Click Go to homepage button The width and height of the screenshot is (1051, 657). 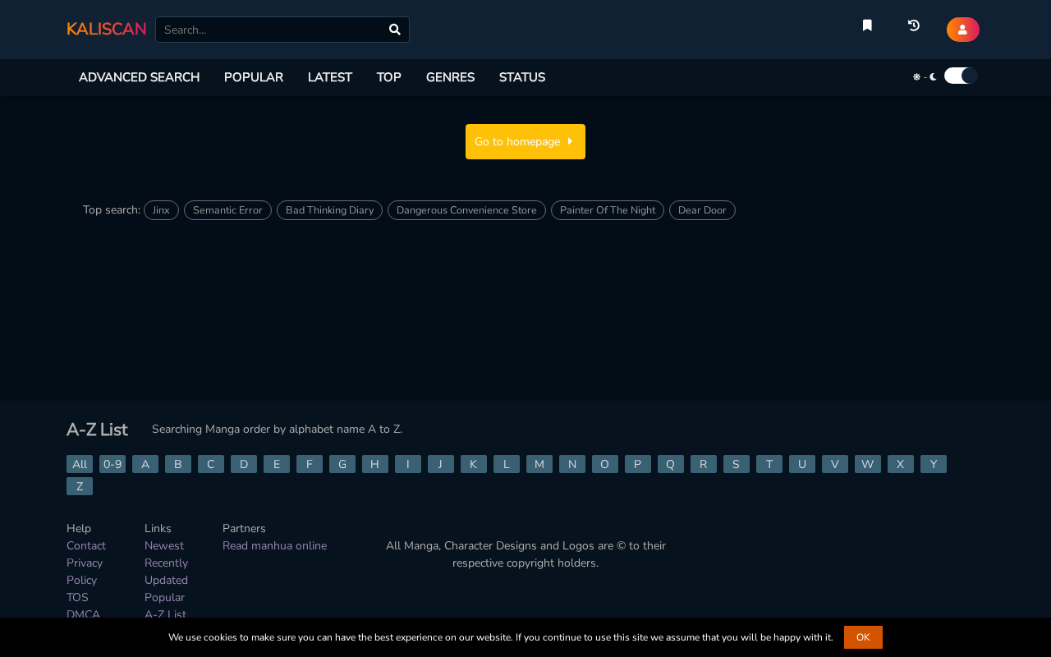525,141
